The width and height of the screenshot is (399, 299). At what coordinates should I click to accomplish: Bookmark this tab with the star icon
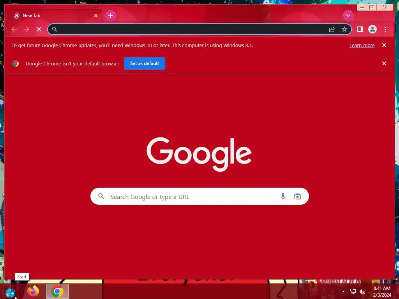(x=344, y=29)
